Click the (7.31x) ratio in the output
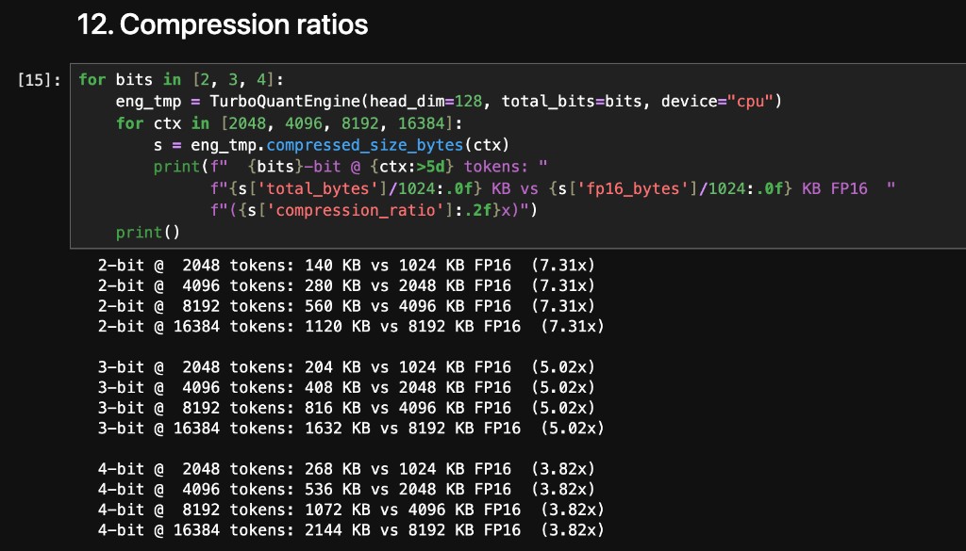This screenshot has height=551, width=966. click(x=566, y=266)
